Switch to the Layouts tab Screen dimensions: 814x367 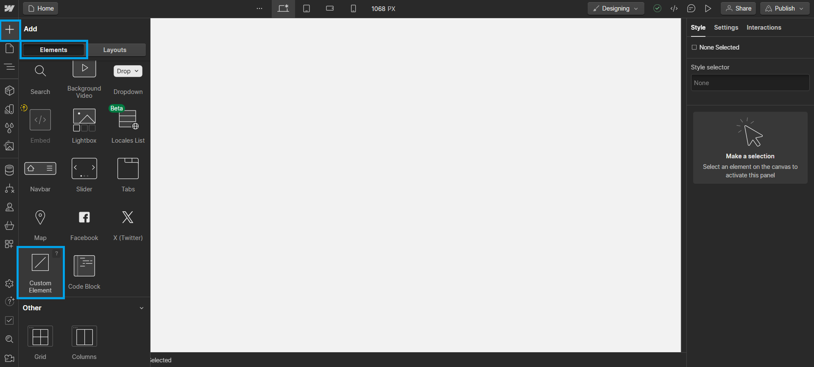[115, 50]
